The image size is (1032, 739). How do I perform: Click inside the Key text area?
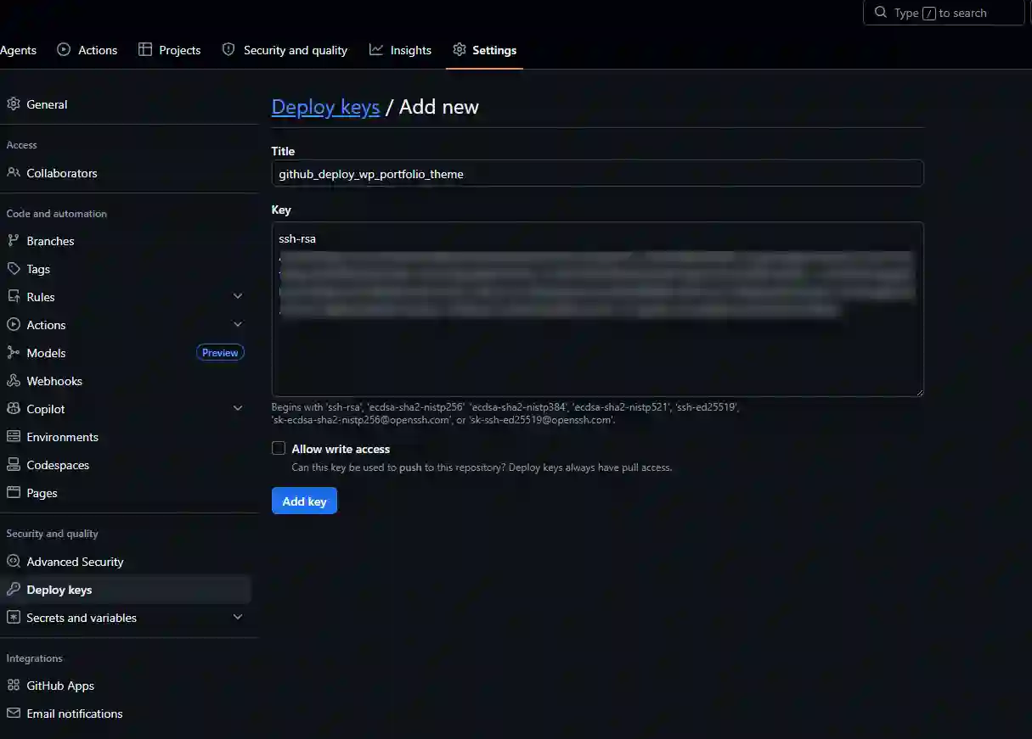[597, 309]
